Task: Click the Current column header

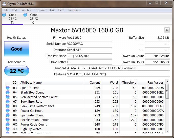Action: pos(92,83)
